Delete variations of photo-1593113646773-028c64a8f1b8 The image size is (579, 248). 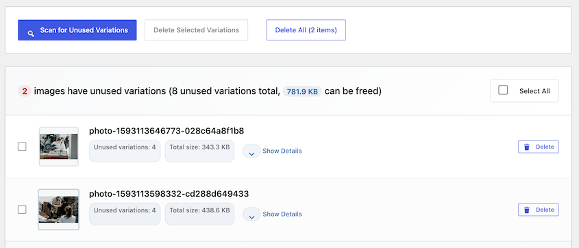coord(539,147)
